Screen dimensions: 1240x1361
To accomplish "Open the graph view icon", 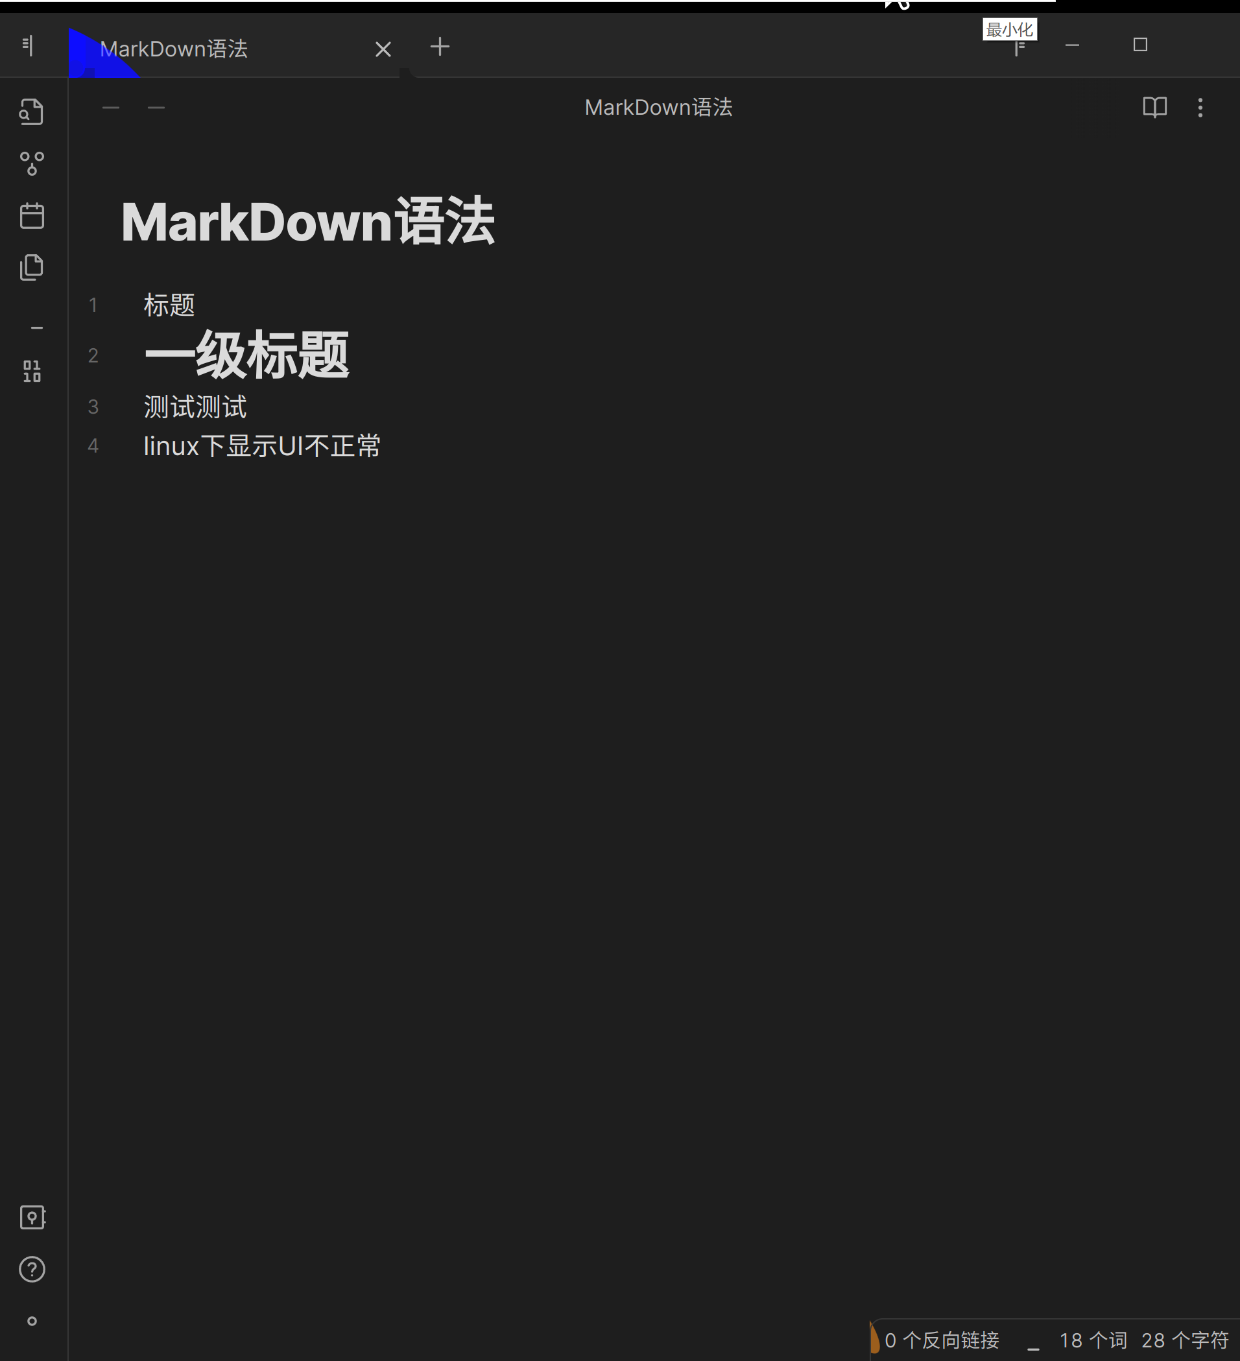I will pos(31,162).
